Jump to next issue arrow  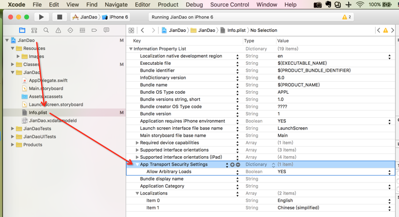pos(393,30)
